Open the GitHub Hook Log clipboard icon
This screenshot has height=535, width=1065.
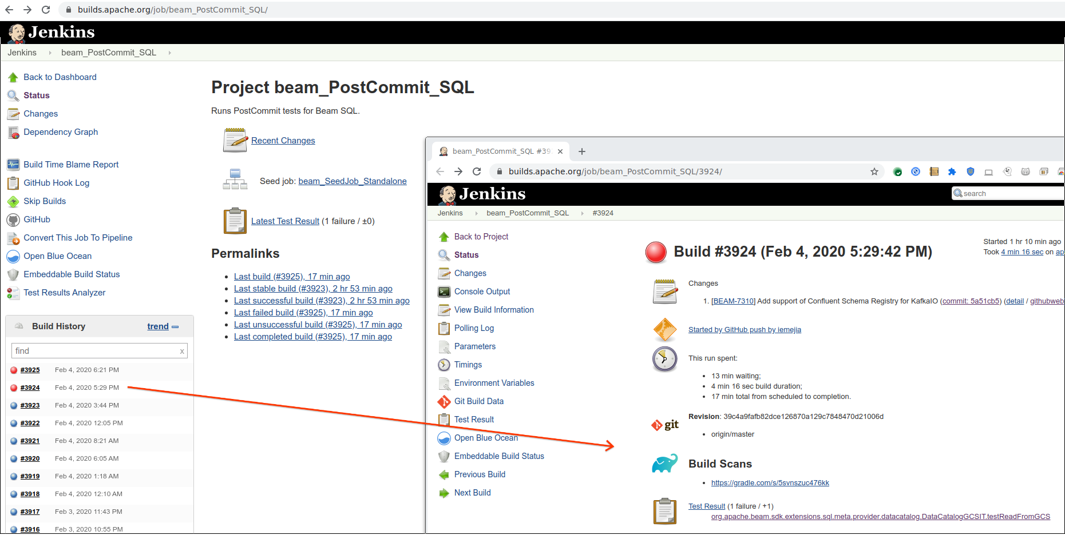click(x=13, y=183)
